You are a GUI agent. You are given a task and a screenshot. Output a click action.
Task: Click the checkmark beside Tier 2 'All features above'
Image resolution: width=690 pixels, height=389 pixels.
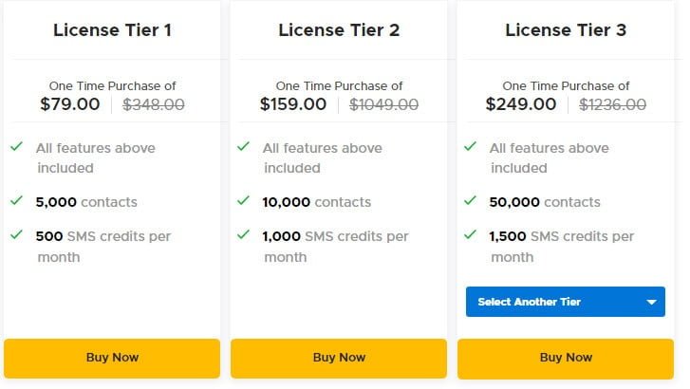[x=243, y=146]
